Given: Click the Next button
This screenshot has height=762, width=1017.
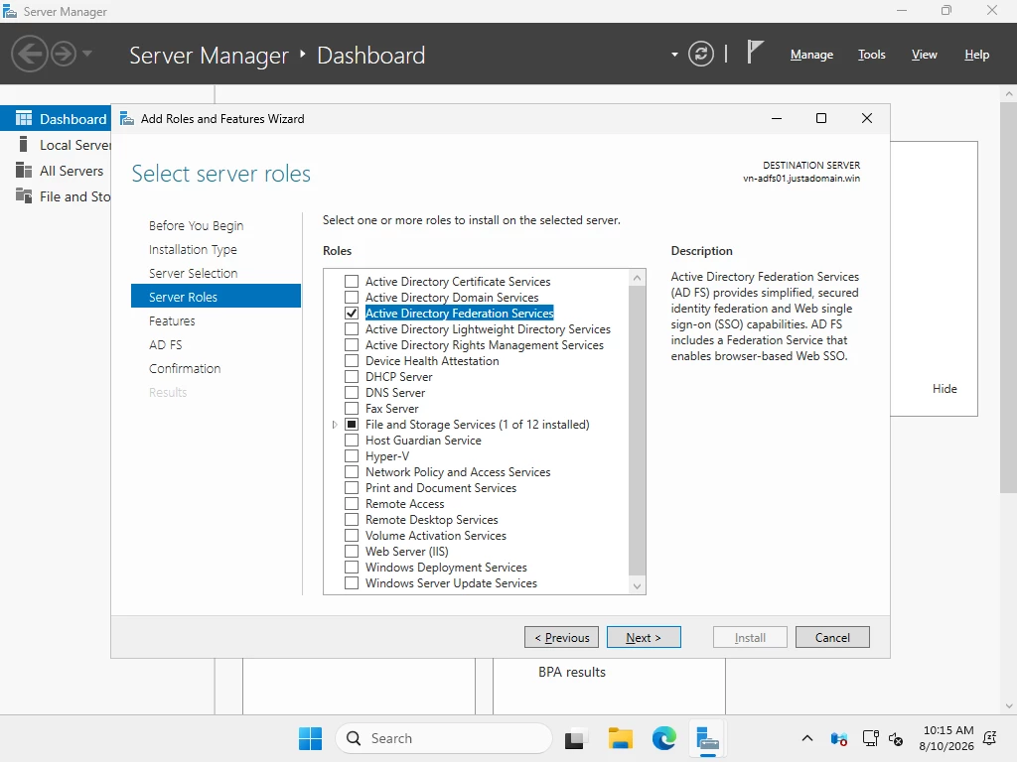Looking at the screenshot, I should tap(644, 638).
